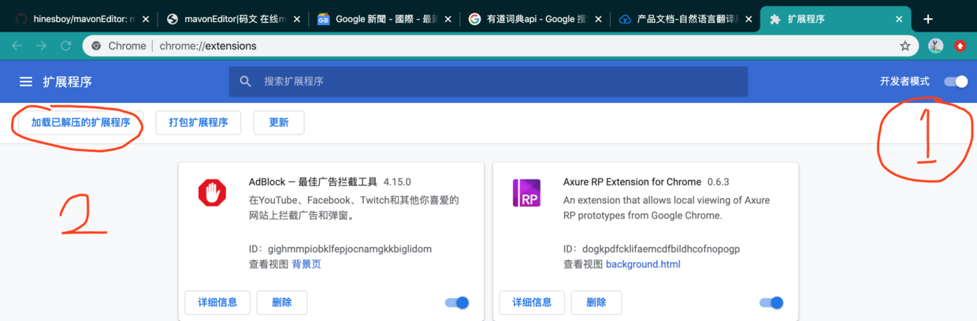Click the AdBlock stop-hand icon

click(212, 193)
